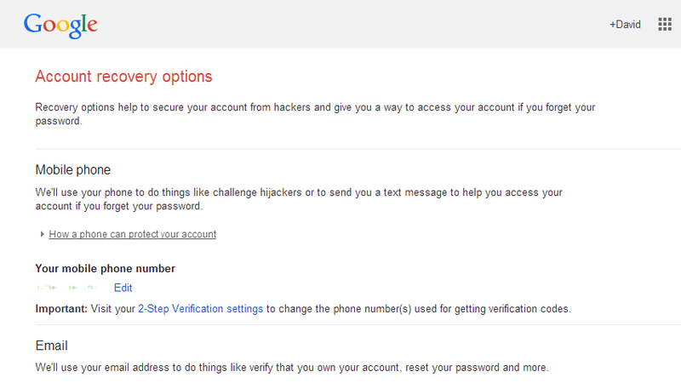Click the recovery options intro paragraph
This screenshot has width=681, height=383.
pos(315,114)
